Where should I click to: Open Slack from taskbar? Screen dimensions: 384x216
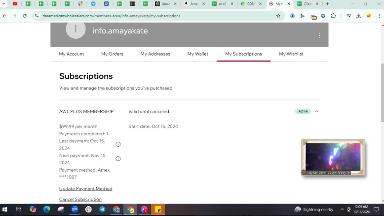click(88, 210)
